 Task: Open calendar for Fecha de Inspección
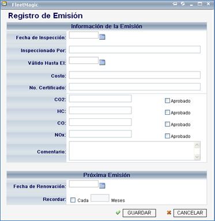(102, 37)
